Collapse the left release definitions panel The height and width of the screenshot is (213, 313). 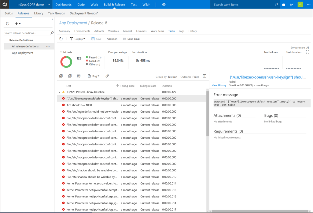pyautogui.click(x=52, y=19)
